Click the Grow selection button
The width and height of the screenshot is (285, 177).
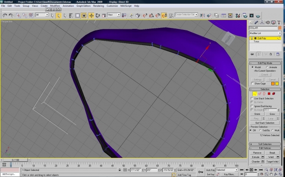click(272, 114)
